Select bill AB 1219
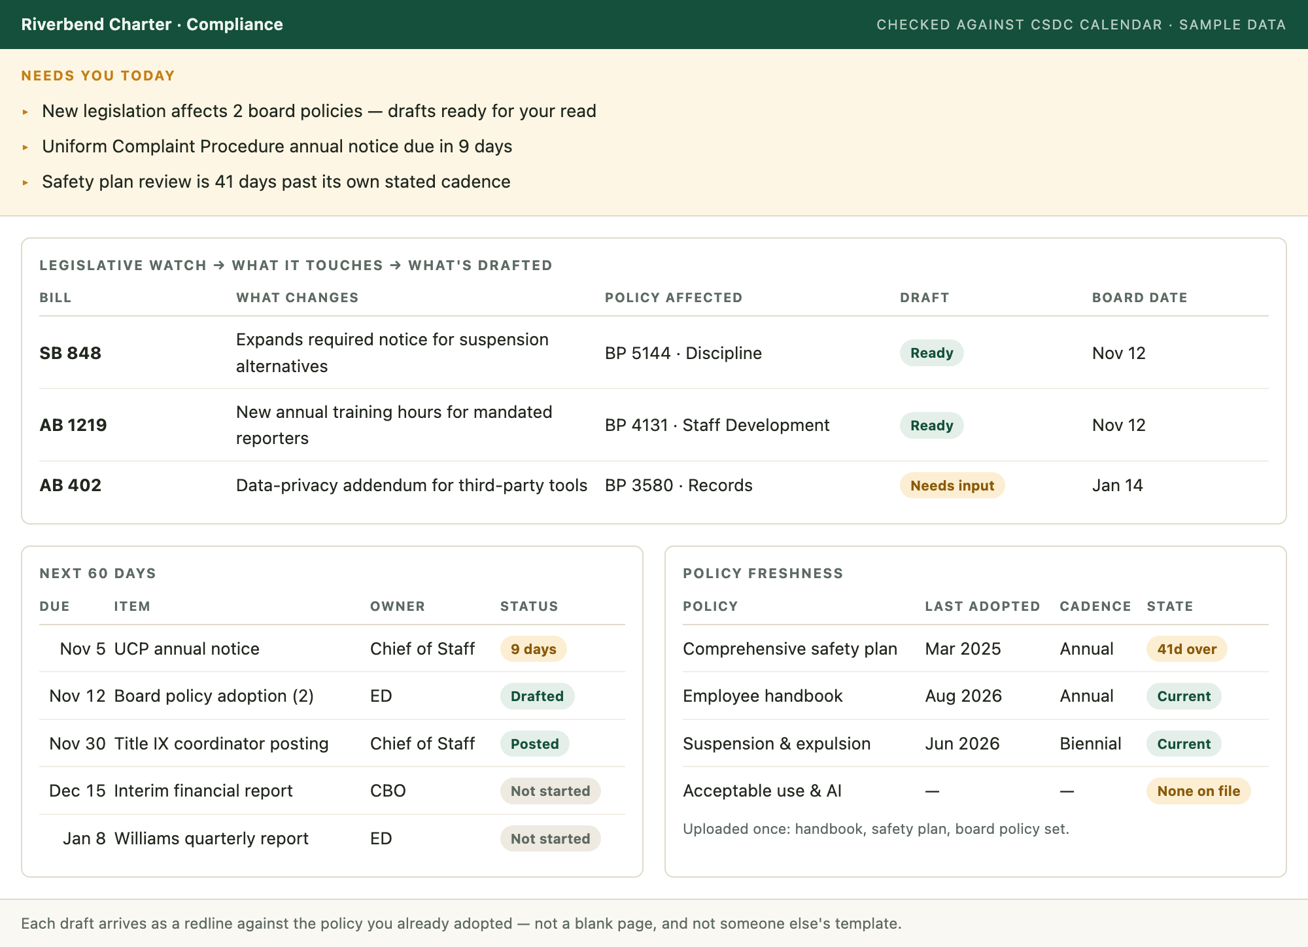The height and width of the screenshot is (947, 1308). 73,425
